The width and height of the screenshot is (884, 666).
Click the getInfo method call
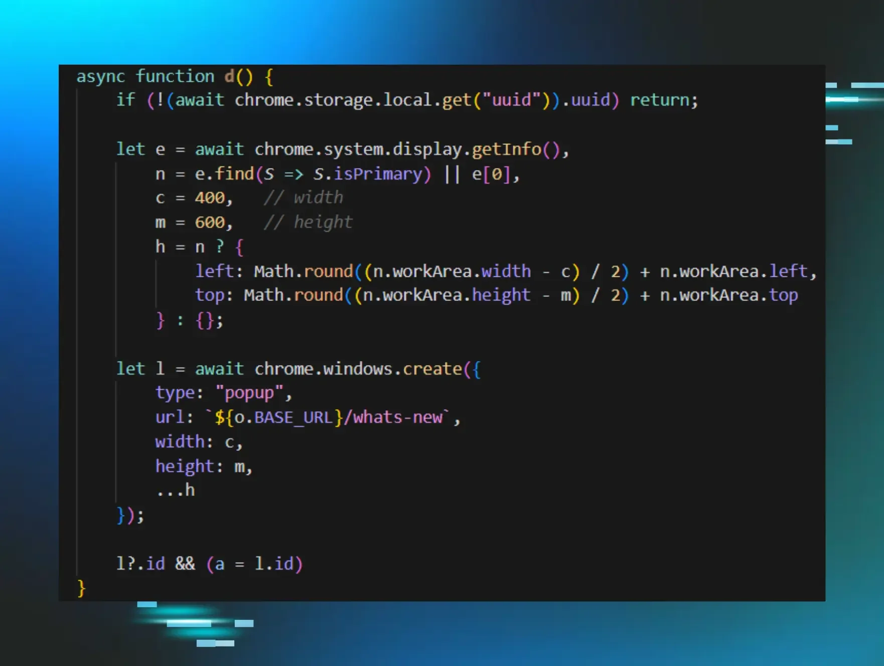point(506,149)
